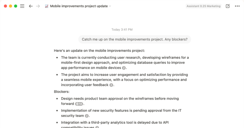Close the window with the red button

[x=6, y=6]
